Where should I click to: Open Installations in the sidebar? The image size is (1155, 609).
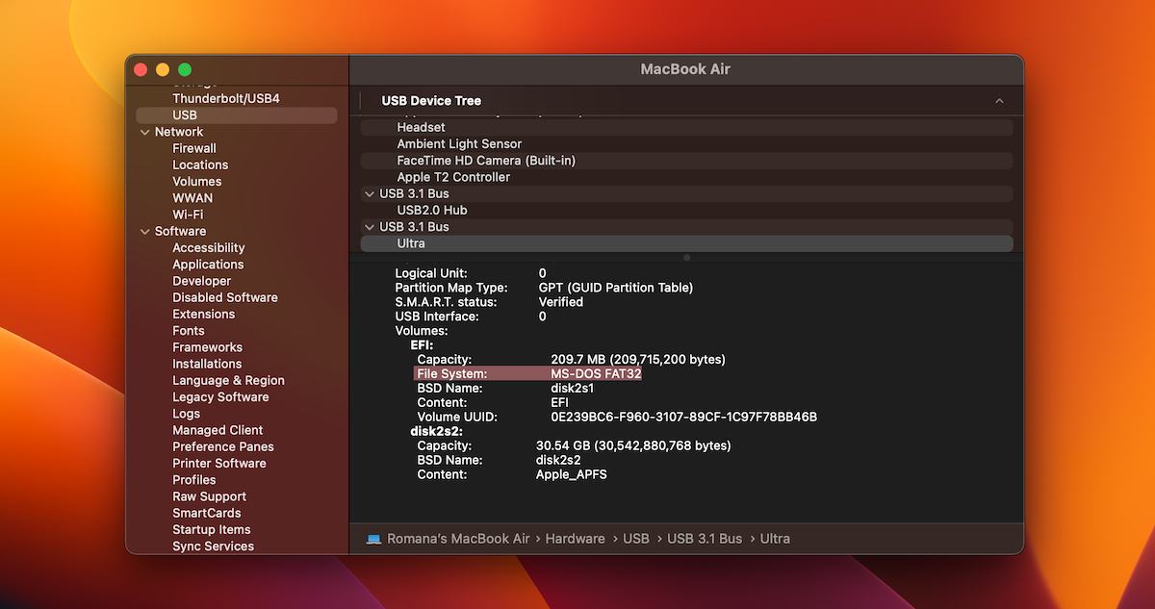[207, 364]
